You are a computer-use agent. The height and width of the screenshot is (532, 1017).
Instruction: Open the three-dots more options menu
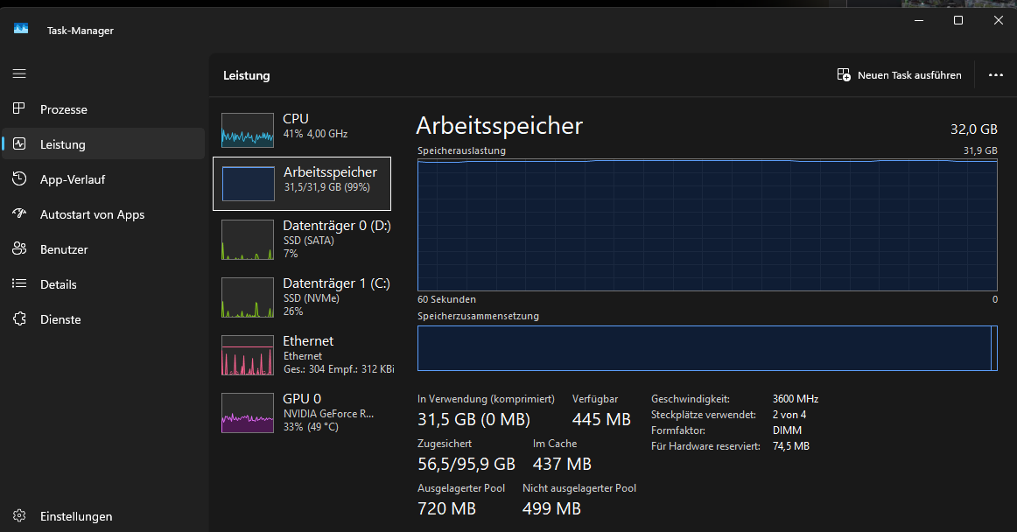tap(996, 75)
